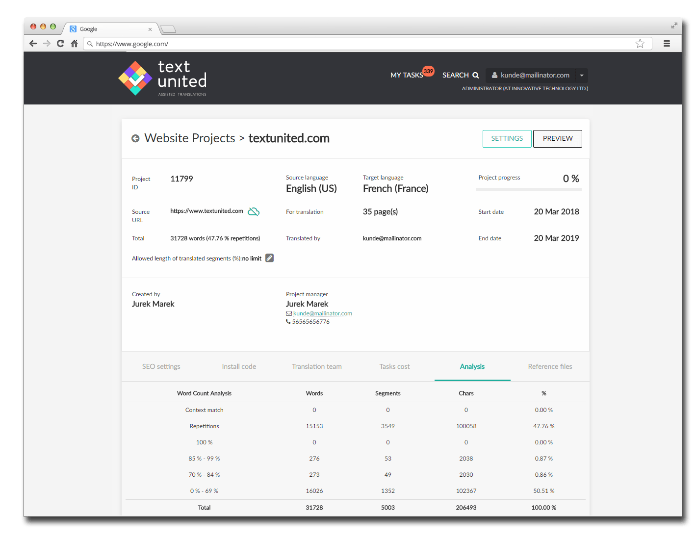This screenshot has height=541, width=696.
Task: Click the search magnifier icon
Action: tap(475, 75)
